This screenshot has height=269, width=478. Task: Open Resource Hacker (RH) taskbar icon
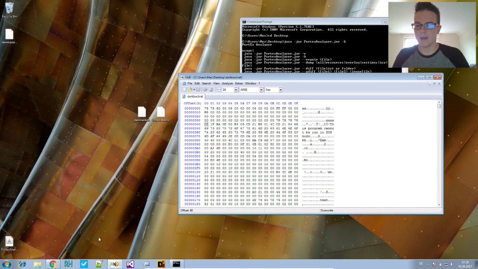68,264
